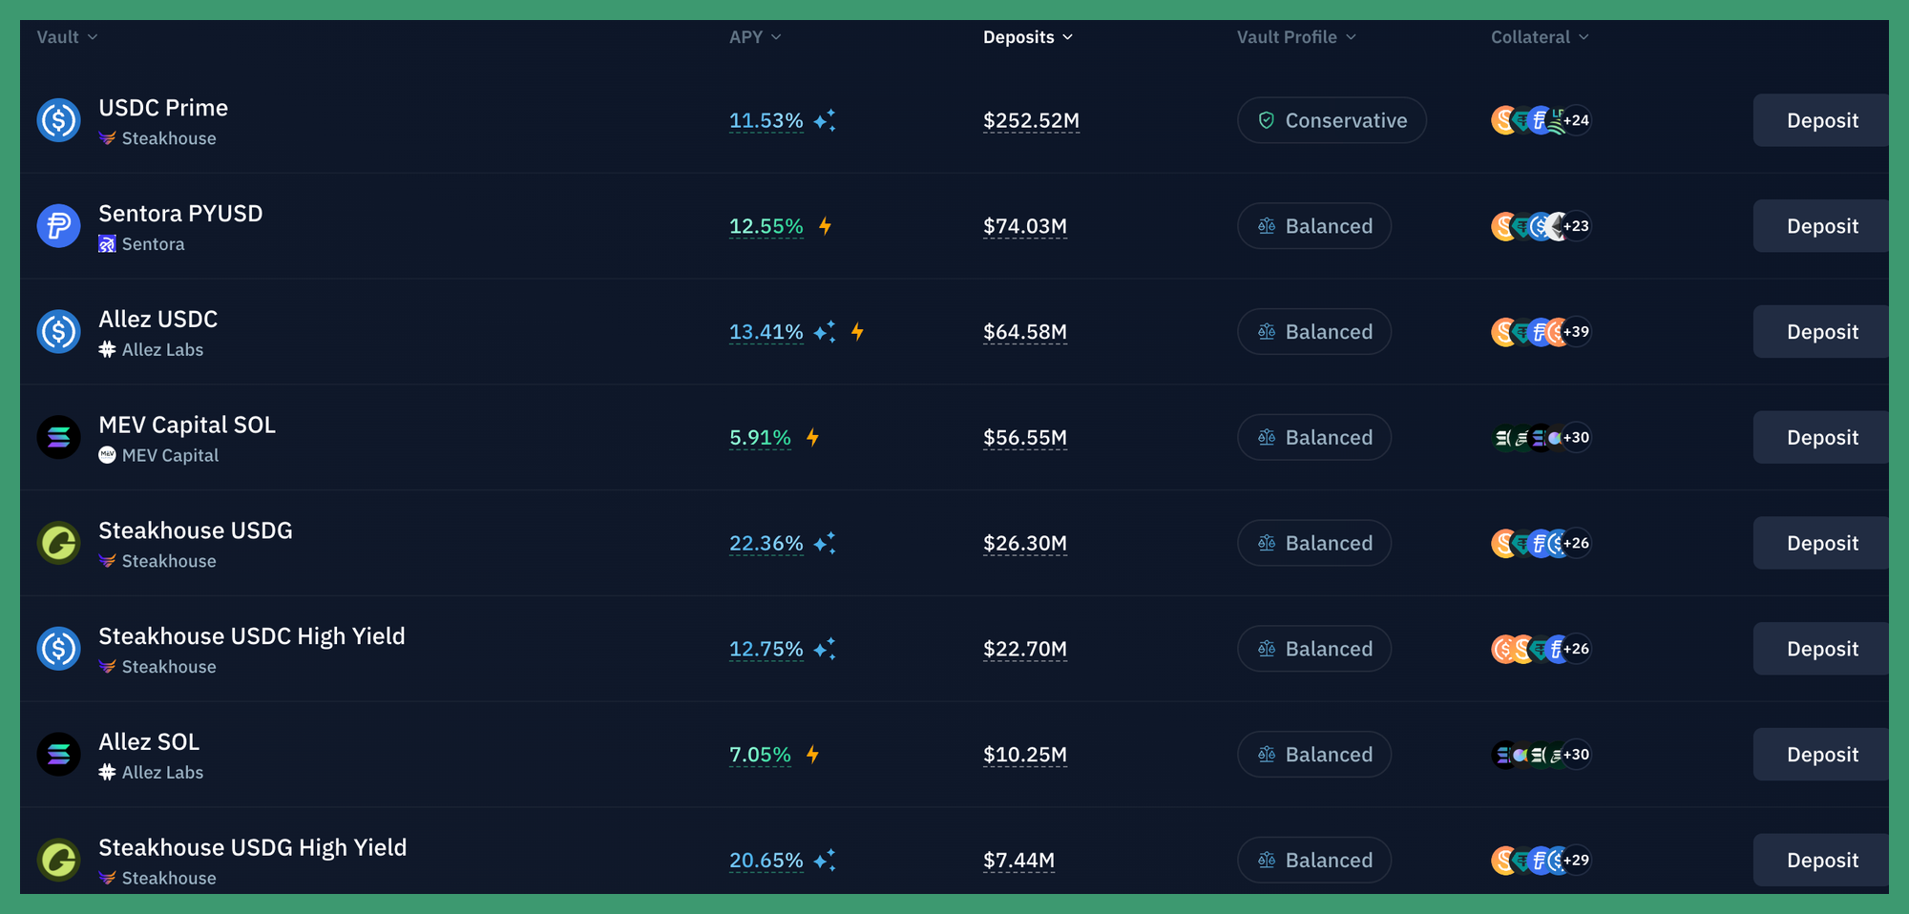This screenshot has height=914, width=1909.
Task: Click collateral icons with +29 in USDG High Yield row
Action: (x=1542, y=860)
